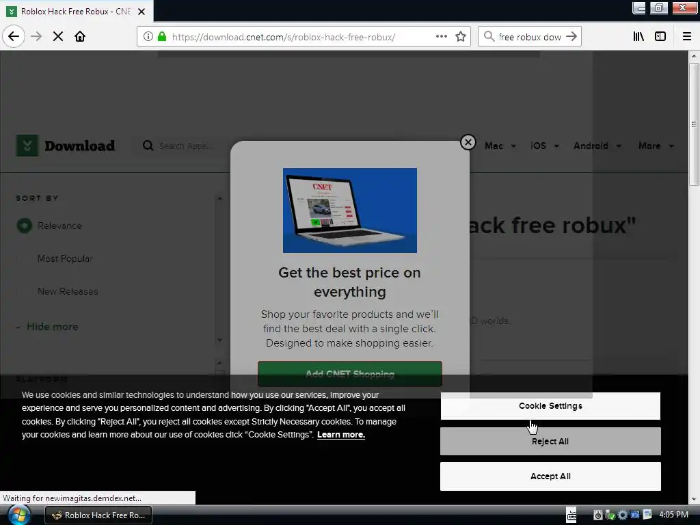Select the Roblox Hack Free Robux tab
Viewport: 700px width, 525px height.
click(x=76, y=12)
